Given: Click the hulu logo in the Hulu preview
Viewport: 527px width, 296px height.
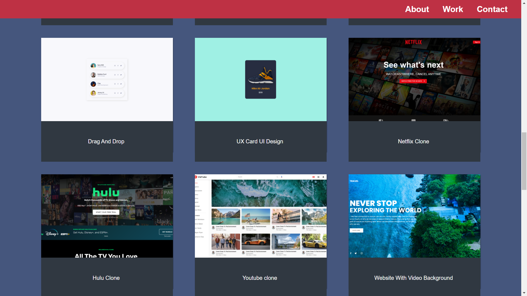Looking at the screenshot, I should tap(106, 192).
